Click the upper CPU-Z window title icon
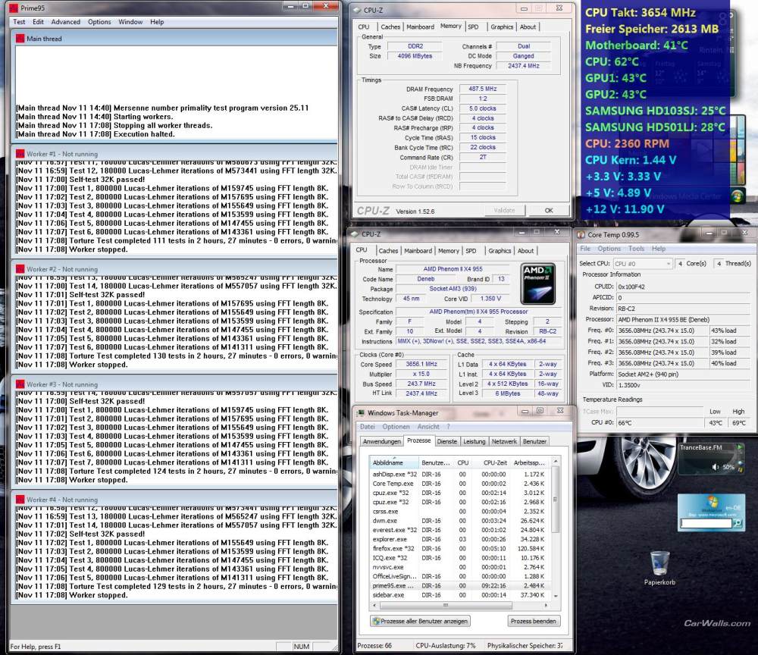Screen dimensions: 758x655 click(x=357, y=10)
